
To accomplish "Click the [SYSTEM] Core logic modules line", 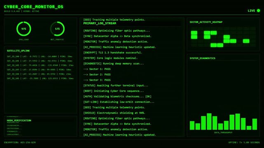I will [x=110, y=58].
